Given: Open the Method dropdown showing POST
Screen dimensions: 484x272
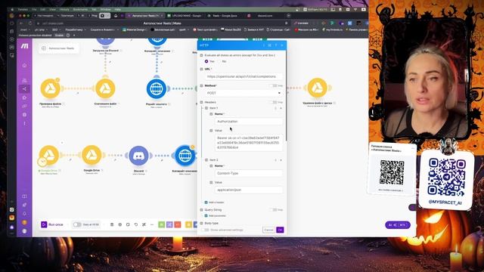Looking at the screenshot, I should (244, 93).
